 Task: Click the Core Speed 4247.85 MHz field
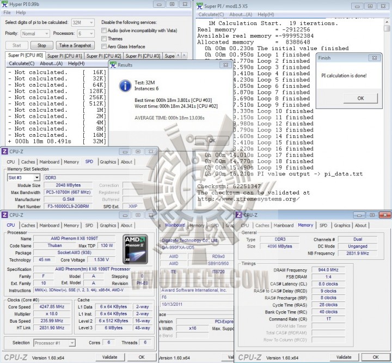pos(52,307)
